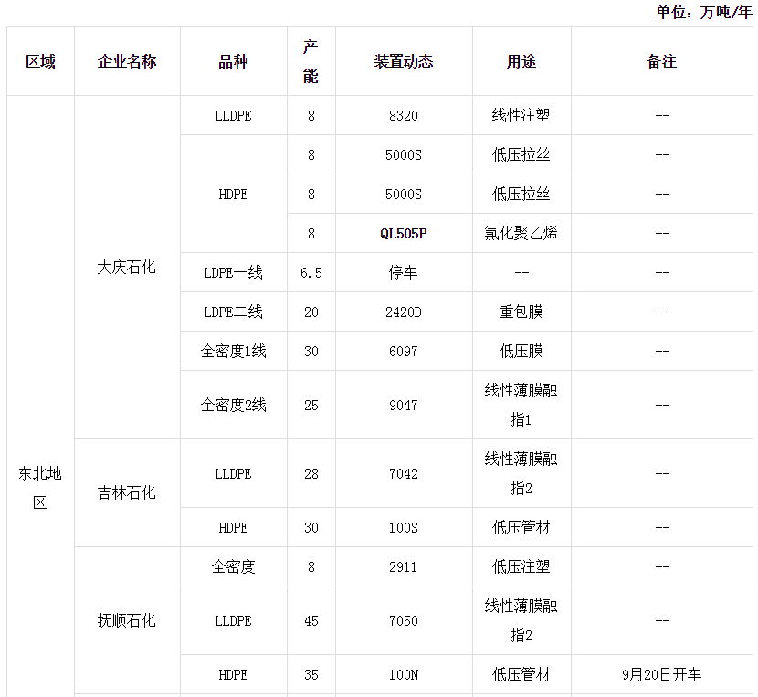The height and width of the screenshot is (697, 758).
Task: Click the 线性注塑 usage cell
Action: [521, 116]
